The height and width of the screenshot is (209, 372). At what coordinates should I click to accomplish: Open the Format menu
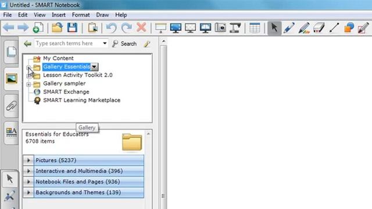click(81, 15)
